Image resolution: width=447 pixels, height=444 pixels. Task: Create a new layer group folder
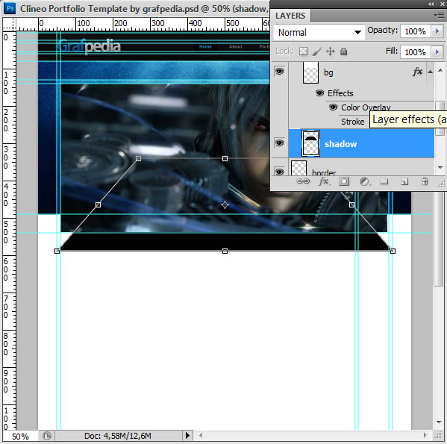384,181
